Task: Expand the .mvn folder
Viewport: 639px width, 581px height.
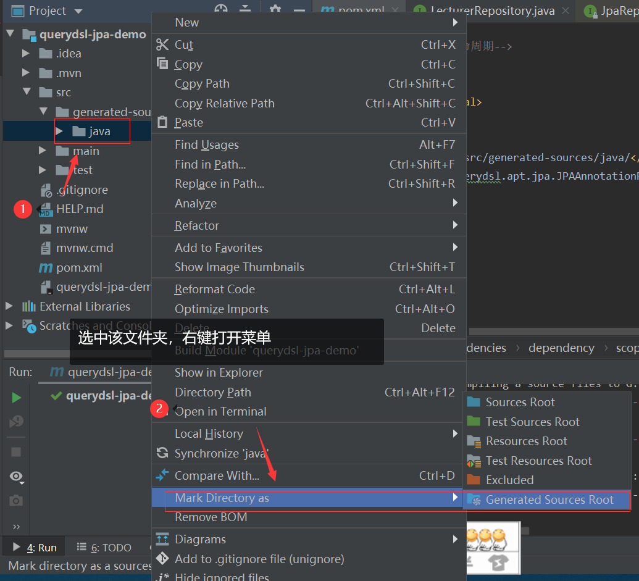Action: (25, 72)
